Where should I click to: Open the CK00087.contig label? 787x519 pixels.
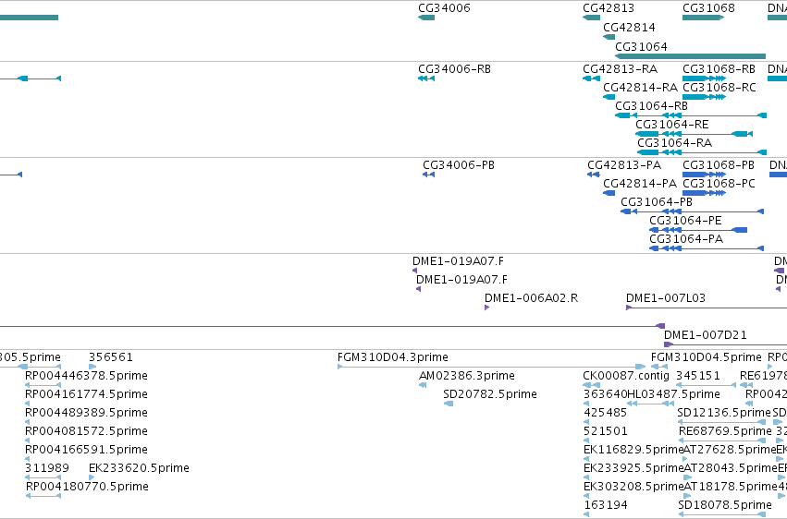coord(626,376)
